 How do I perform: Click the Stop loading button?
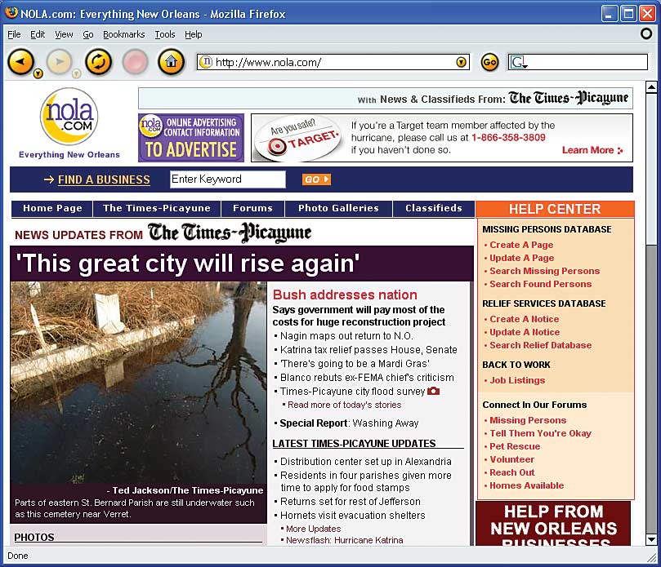pos(136,62)
